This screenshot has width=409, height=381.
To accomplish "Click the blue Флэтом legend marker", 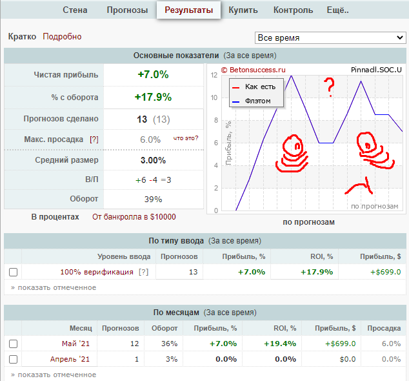I will pyautogui.click(x=235, y=101).
